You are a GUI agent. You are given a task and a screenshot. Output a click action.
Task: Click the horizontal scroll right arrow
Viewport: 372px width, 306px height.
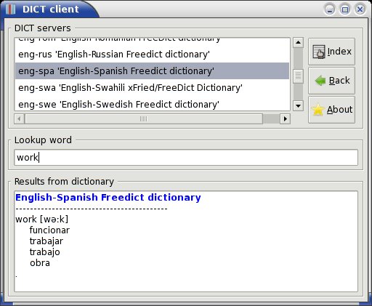(x=285, y=118)
